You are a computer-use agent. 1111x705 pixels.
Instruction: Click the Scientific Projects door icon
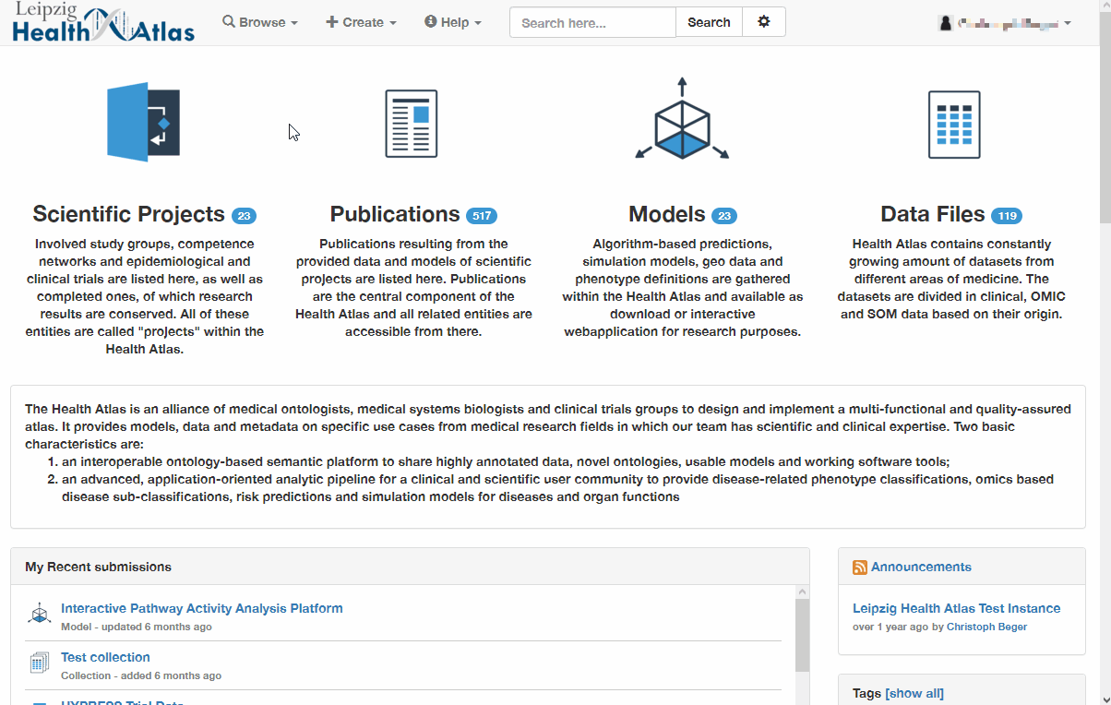click(x=143, y=123)
